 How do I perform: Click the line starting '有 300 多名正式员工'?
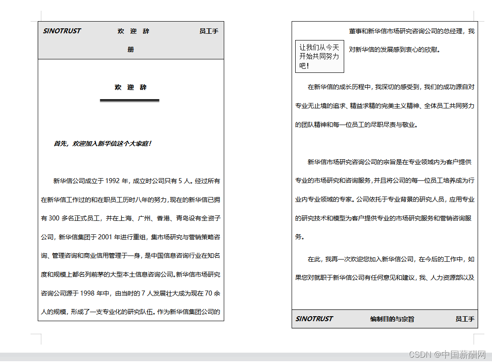pyautogui.click(x=131, y=218)
